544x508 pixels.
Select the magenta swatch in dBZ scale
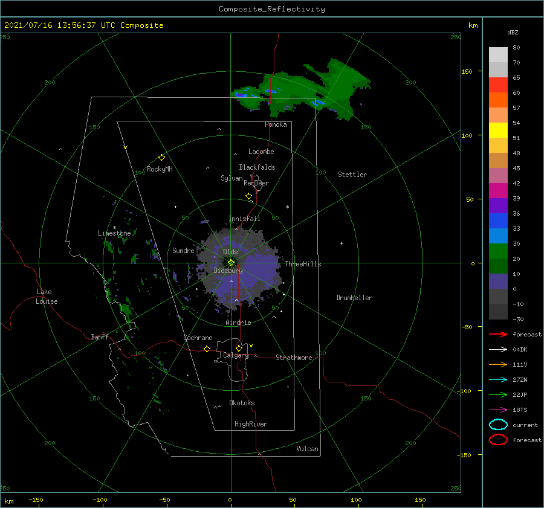coord(498,190)
